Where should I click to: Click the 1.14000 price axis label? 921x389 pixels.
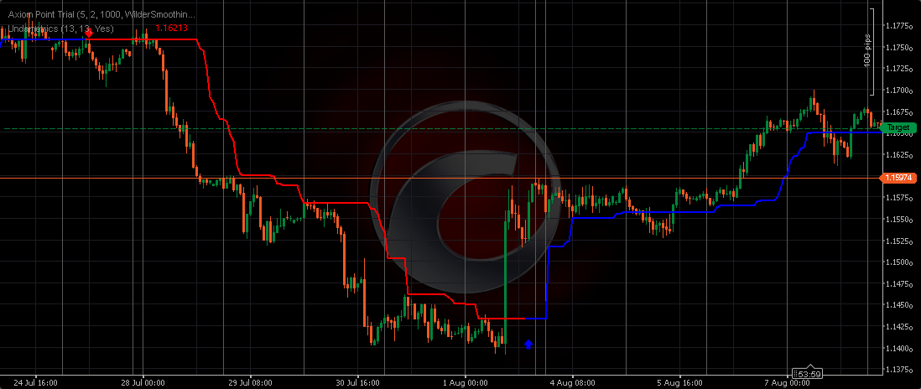pyautogui.click(x=899, y=348)
